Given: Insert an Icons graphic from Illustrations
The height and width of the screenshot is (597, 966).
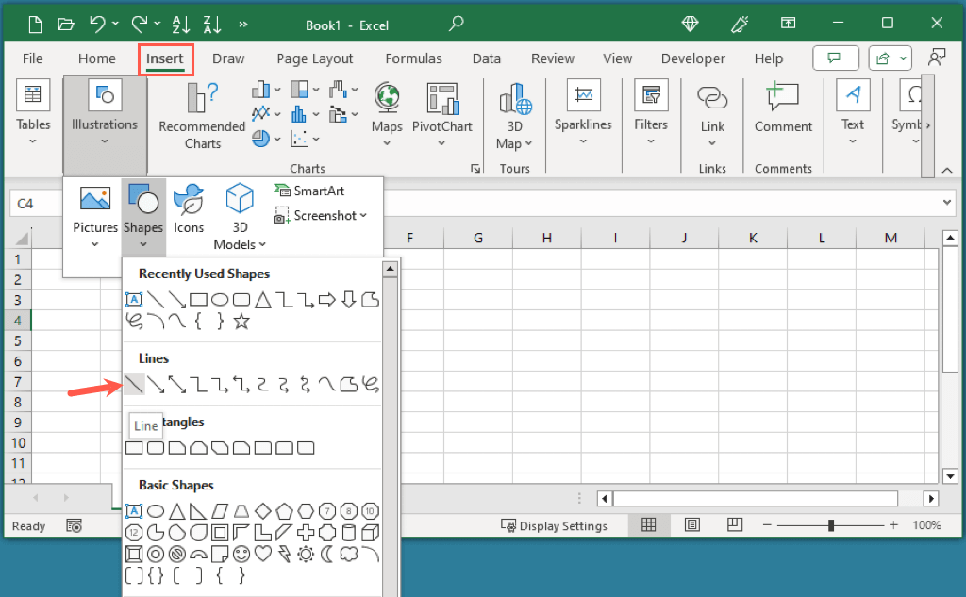Looking at the screenshot, I should point(189,200).
